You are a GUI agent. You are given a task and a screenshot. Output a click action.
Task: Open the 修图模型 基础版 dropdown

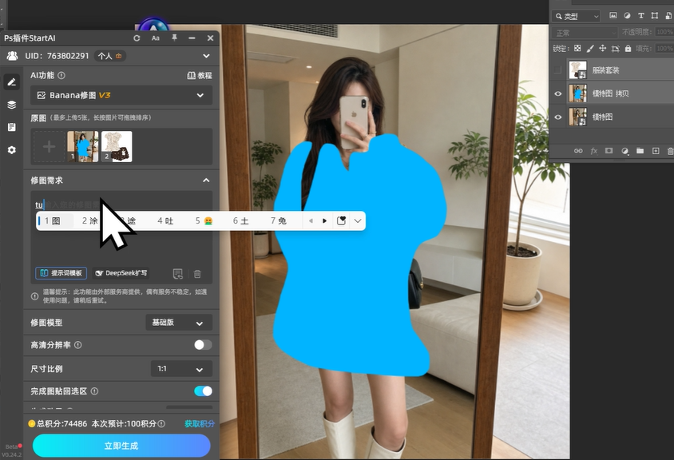coord(179,323)
